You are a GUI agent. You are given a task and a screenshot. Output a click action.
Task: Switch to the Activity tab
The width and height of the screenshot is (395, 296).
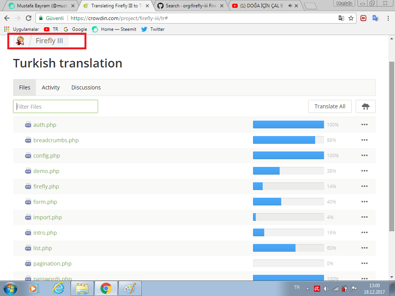click(51, 87)
